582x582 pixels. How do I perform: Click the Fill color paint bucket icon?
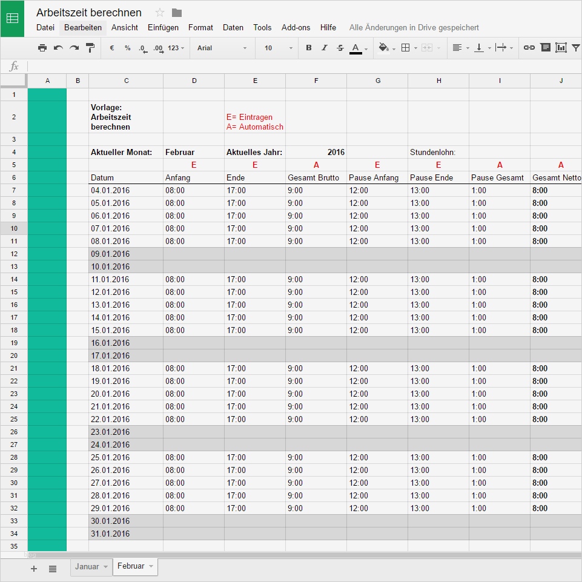tap(383, 47)
